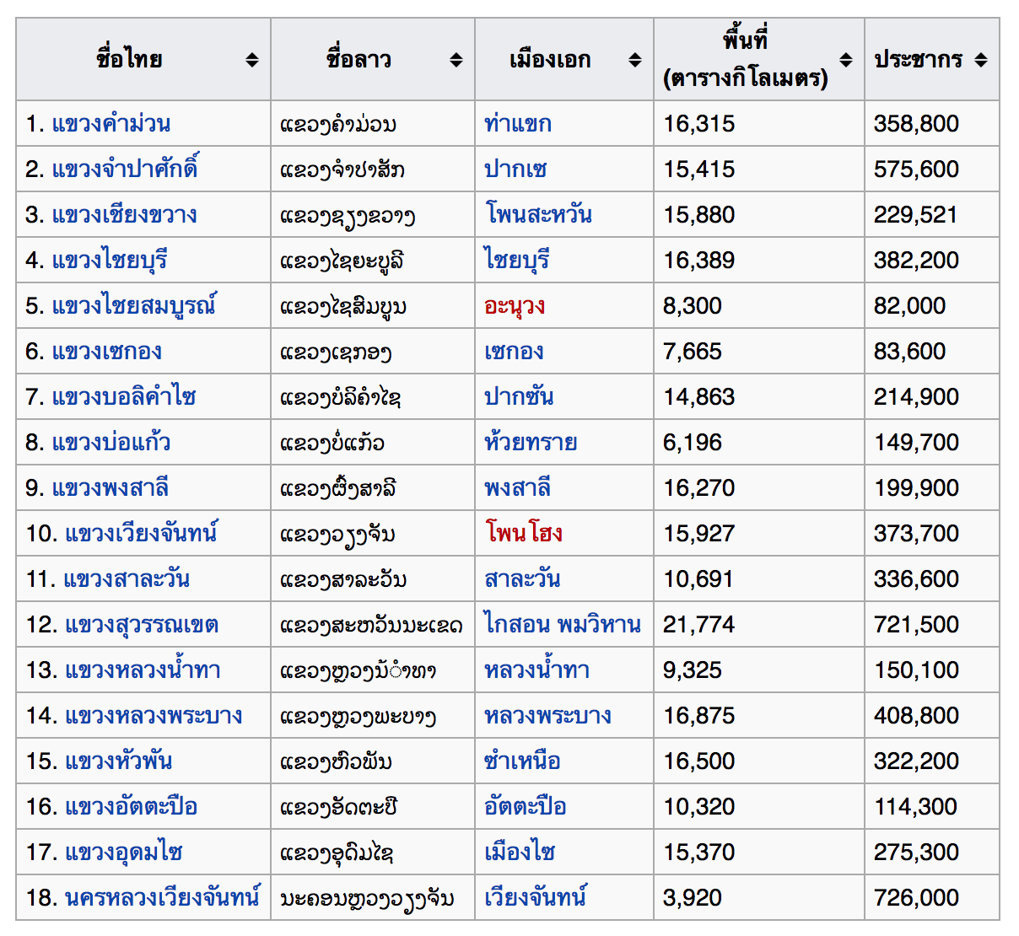Click the red อะนุวง link

coord(514,306)
